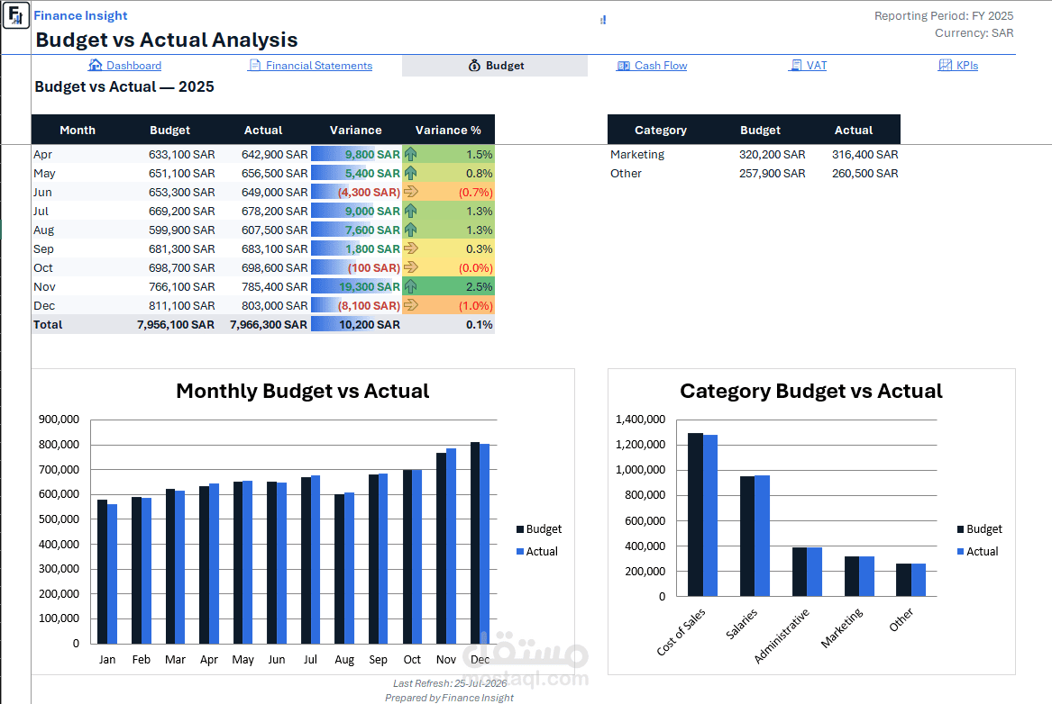
Task: Select the May actual 656,500 SAR cell
Action: pyautogui.click(x=263, y=173)
